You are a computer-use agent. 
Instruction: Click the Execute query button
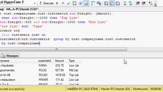coord(46,3)
